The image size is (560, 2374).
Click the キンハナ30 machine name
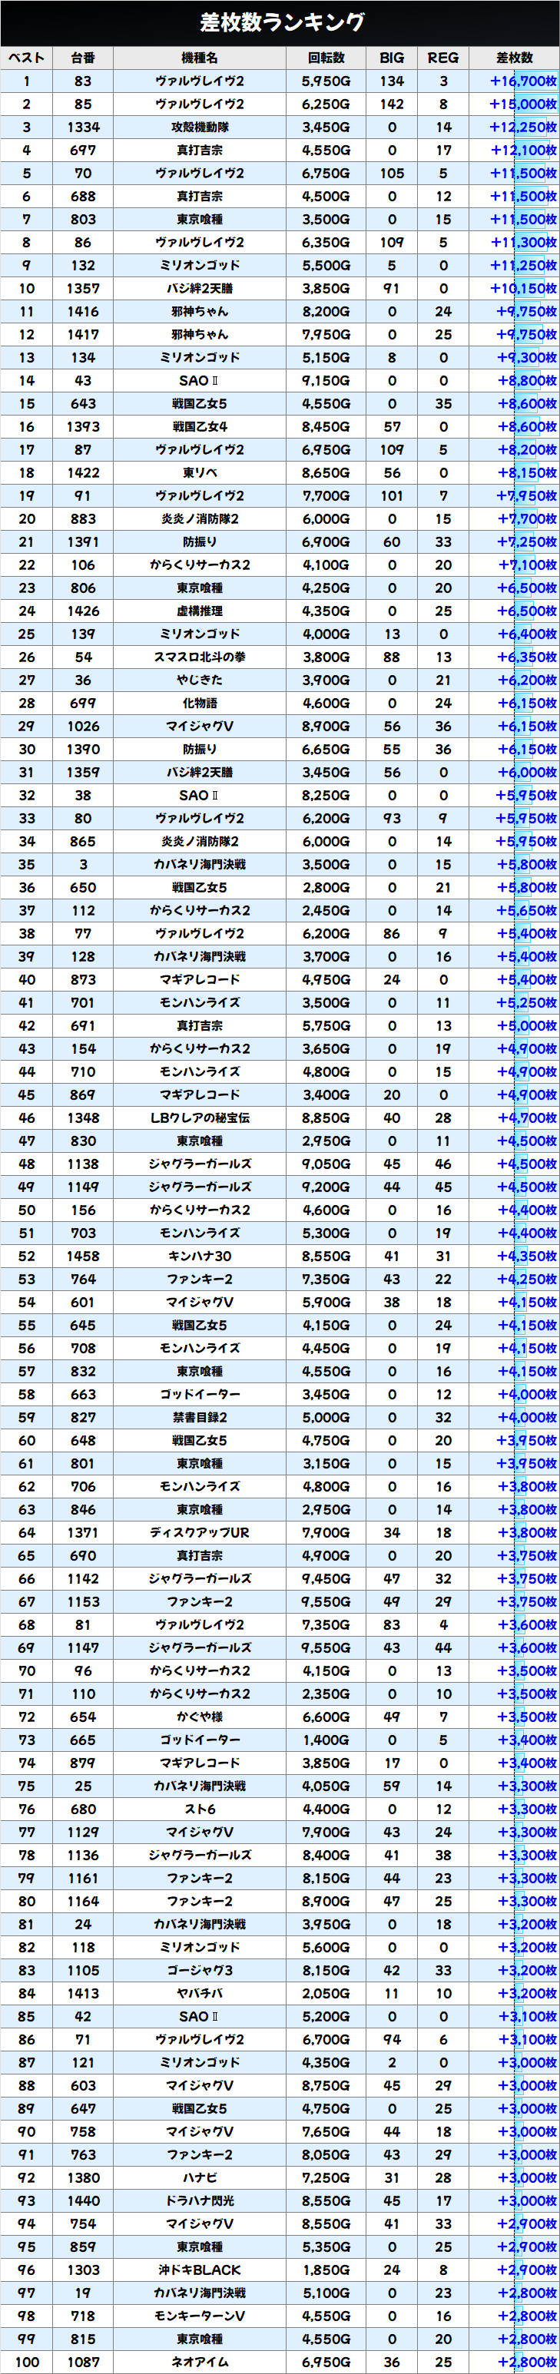[x=200, y=1256]
